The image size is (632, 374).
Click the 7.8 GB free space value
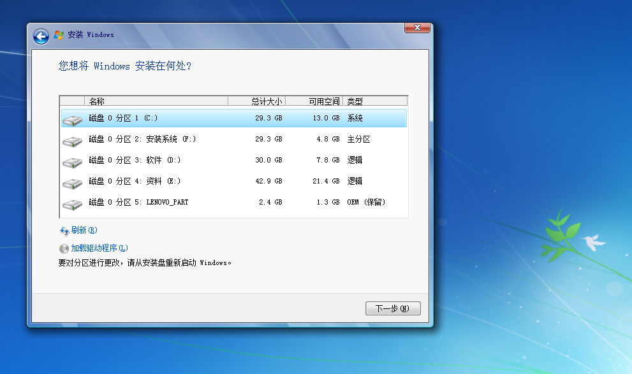[x=328, y=160]
